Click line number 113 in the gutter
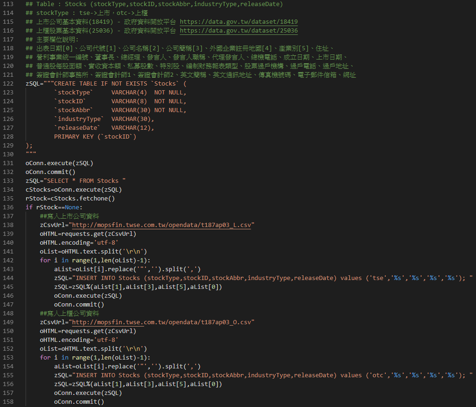This screenshot has width=476, height=407. point(11,4)
